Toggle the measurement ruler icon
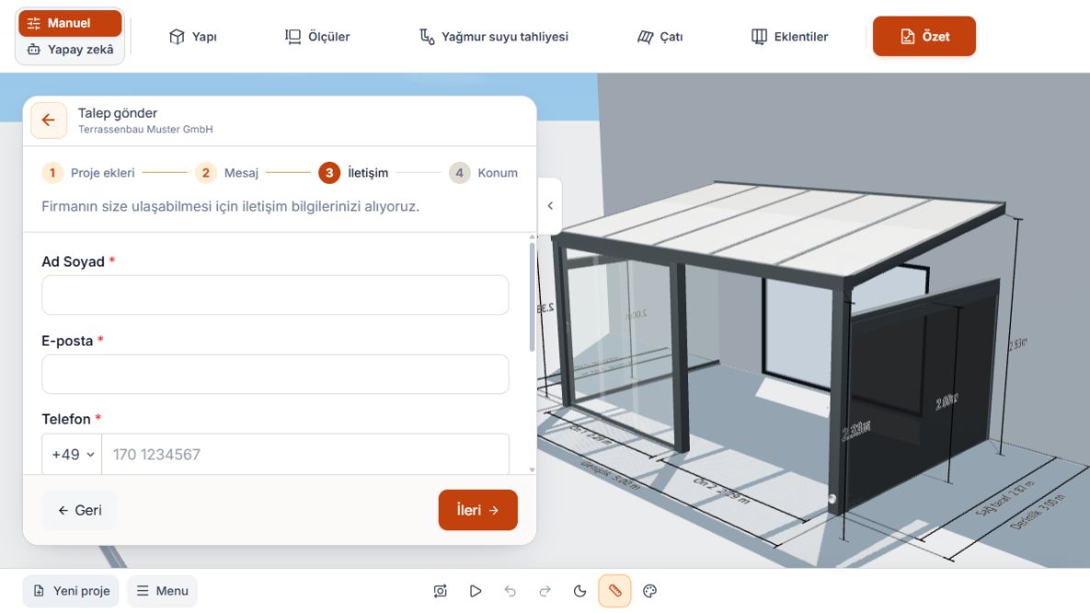This screenshot has height=613, width=1090. click(x=614, y=591)
